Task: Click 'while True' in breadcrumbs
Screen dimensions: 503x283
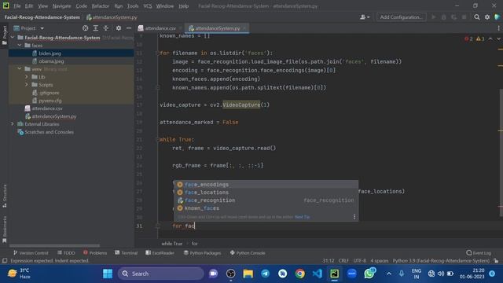Action: click(171, 244)
